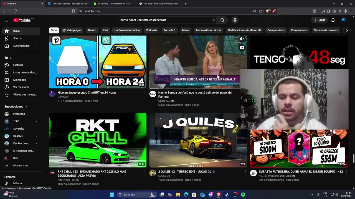This screenshot has height=199, width=355.
Task: Open RKT CHILL video options menu
Action: tap(145, 172)
